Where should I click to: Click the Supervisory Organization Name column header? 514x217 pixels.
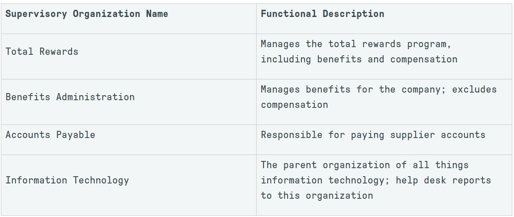(128, 19)
